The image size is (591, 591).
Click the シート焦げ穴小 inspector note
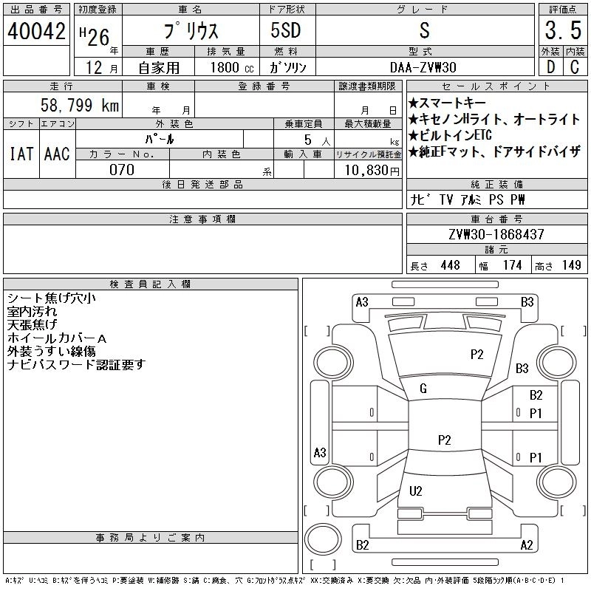tap(51, 298)
